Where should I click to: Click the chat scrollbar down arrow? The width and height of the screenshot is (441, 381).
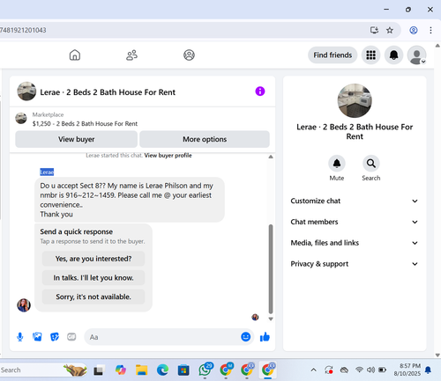point(271,319)
